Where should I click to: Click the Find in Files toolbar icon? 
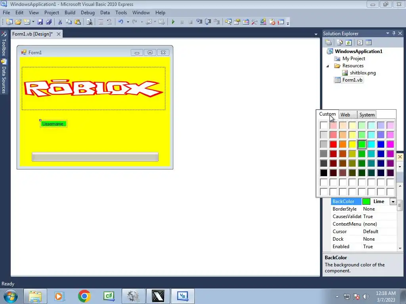(x=89, y=22)
